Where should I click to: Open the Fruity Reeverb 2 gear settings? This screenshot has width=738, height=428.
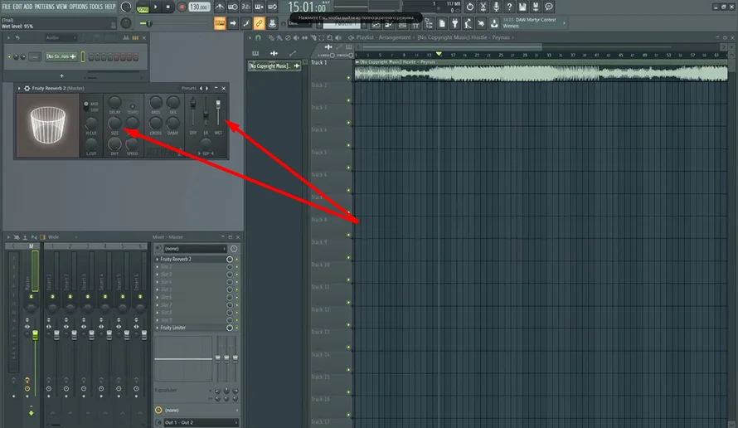(27, 88)
